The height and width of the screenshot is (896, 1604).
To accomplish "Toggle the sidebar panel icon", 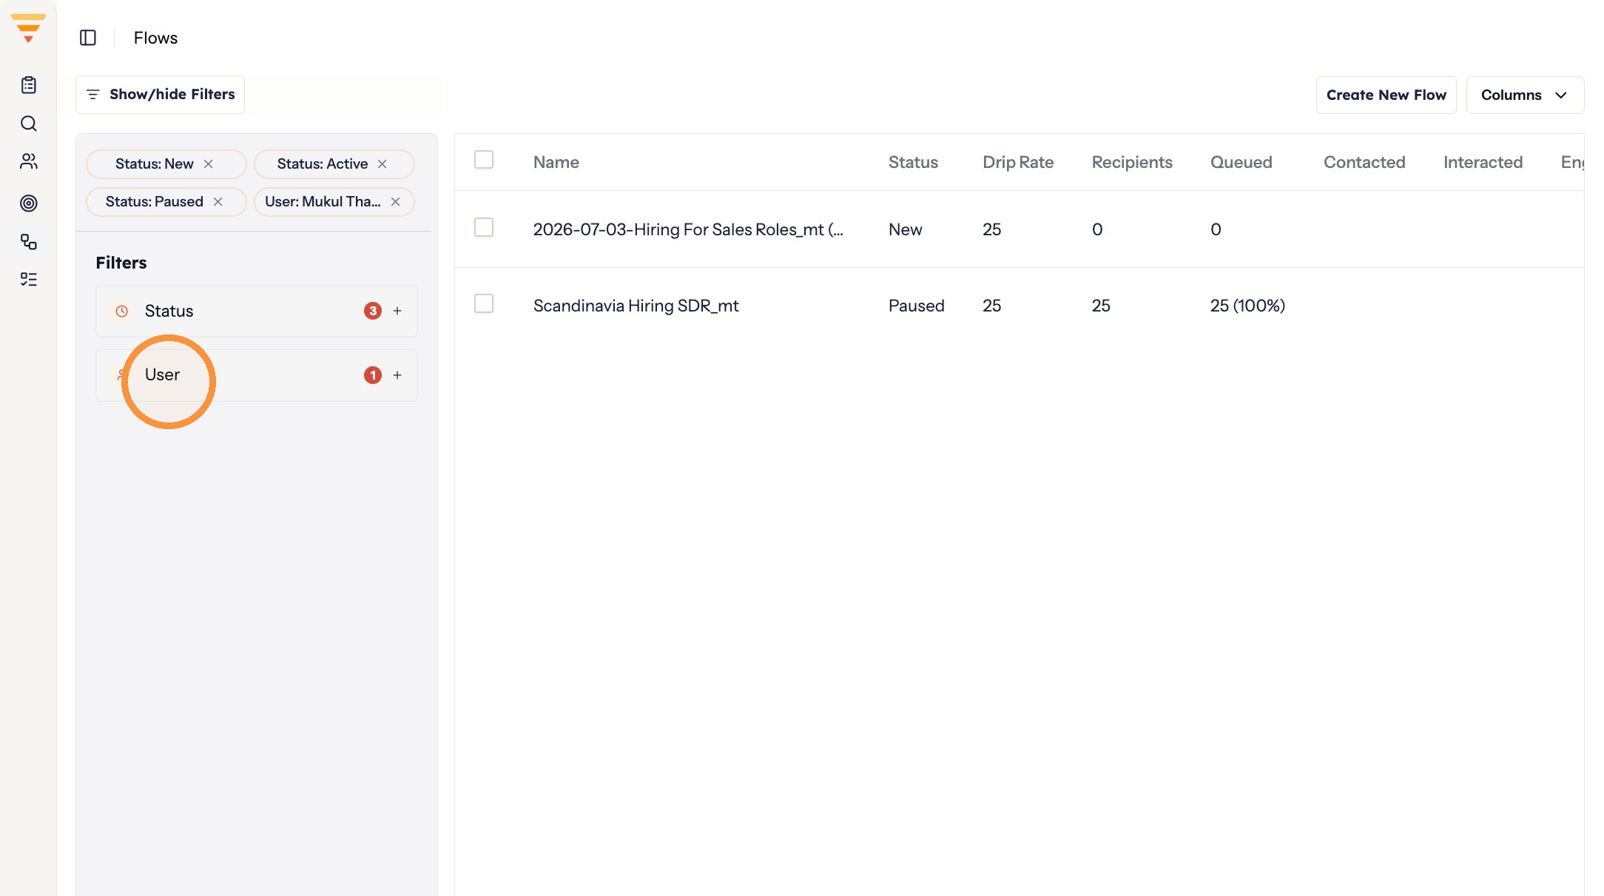I will coord(88,38).
